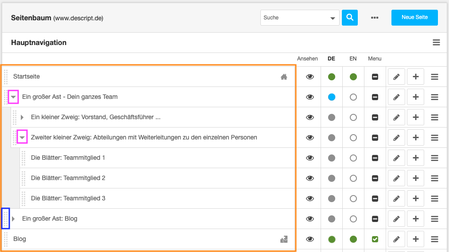This screenshot has height=252, width=449.
Task: Add a subpage under Startseite
Action: point(415,77)
